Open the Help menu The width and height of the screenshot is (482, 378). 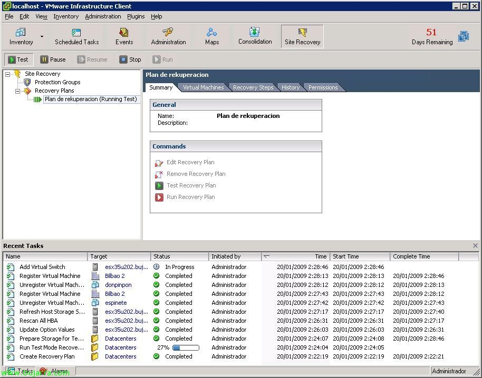157,16
